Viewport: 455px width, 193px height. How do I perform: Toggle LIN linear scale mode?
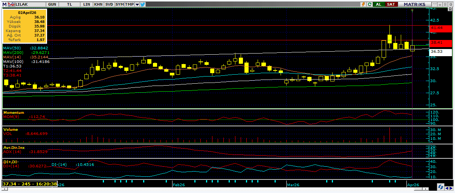pos(87,4)
